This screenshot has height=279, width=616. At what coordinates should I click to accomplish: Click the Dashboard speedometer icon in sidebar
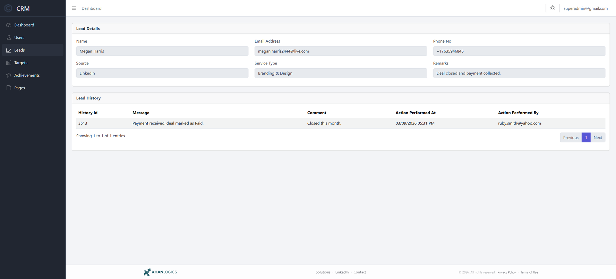[x=9, y=25]
